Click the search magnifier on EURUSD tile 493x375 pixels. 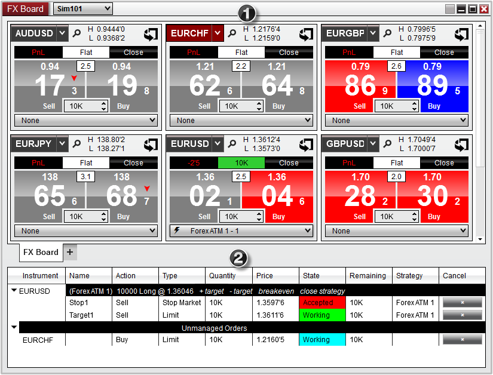[x=232, y=145]
